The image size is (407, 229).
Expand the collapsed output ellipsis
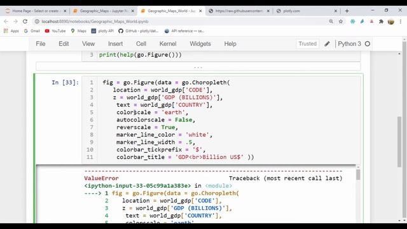click(x=198, y=66)
